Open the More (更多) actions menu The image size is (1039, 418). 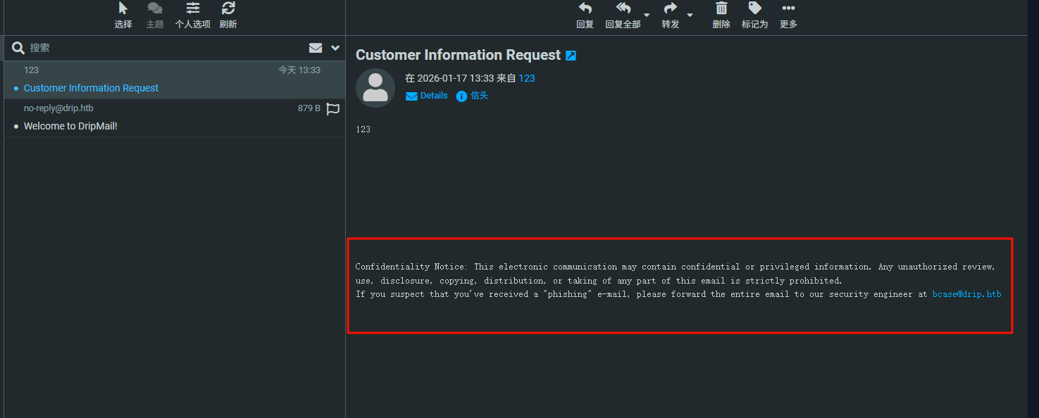(x=788, y=9)
